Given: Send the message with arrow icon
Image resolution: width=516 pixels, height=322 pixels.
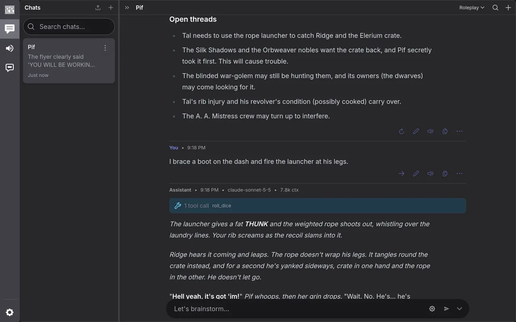Looking at the screenshot, I should click(447, 309).
